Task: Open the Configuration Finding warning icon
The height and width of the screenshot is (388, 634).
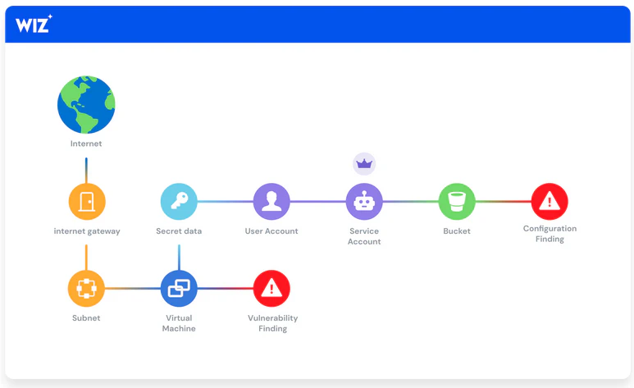Action: tap(549, 202)
